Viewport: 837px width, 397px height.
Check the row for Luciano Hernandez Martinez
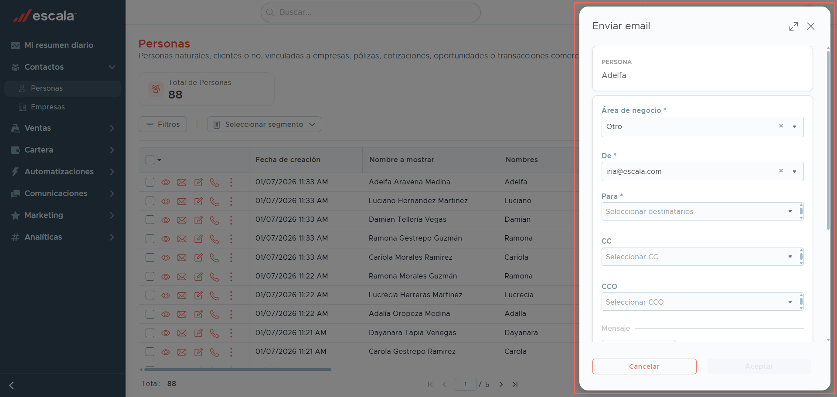150,201
